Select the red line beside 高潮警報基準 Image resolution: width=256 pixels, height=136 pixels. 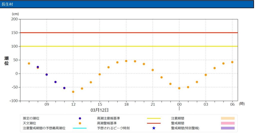pyautogui.click(x=154, y=123)
